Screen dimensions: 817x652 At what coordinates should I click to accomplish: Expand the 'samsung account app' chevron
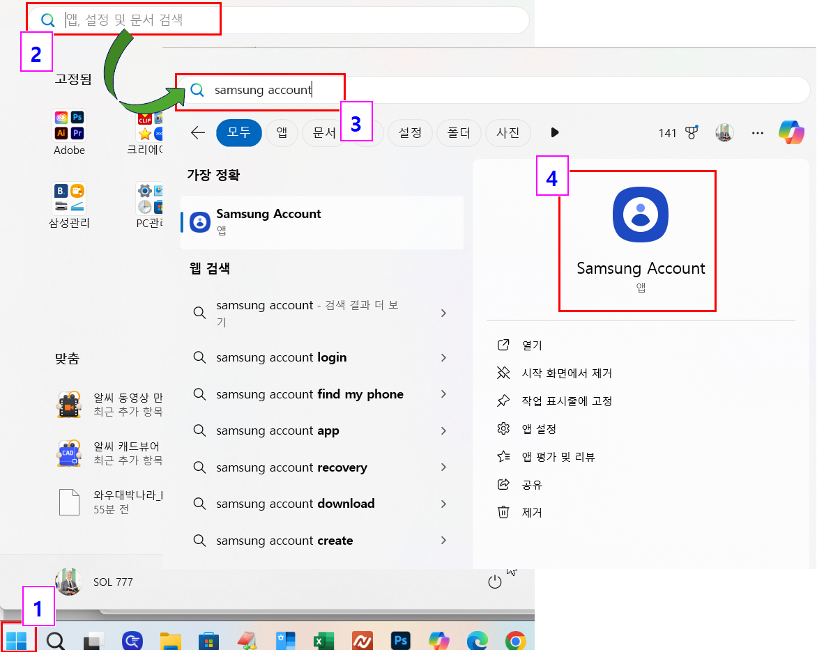point(443,430)
